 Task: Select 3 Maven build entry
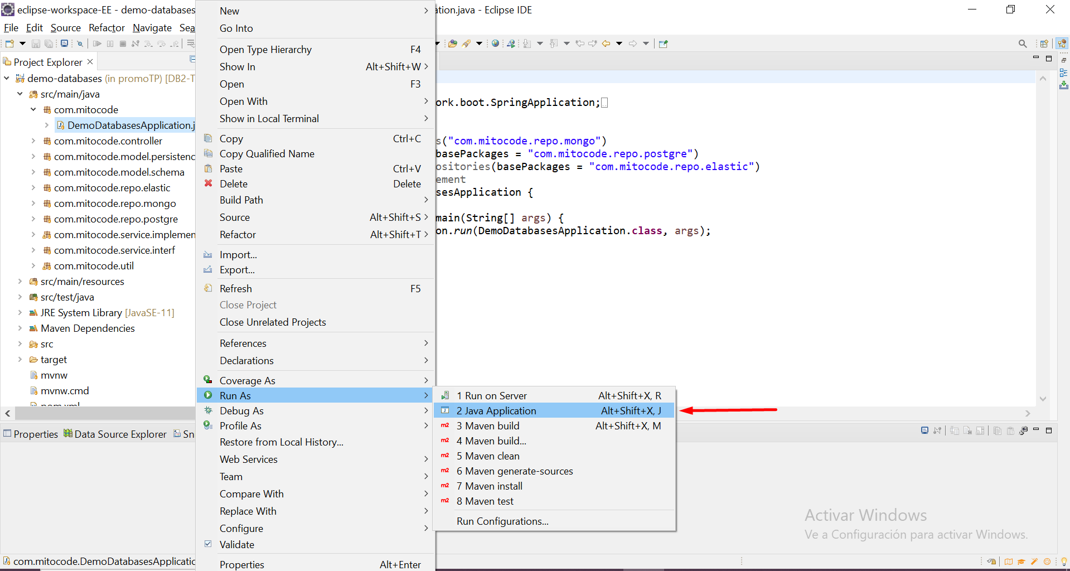pos(555,425)
